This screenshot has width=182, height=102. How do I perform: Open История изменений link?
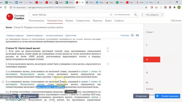[54, 35]
